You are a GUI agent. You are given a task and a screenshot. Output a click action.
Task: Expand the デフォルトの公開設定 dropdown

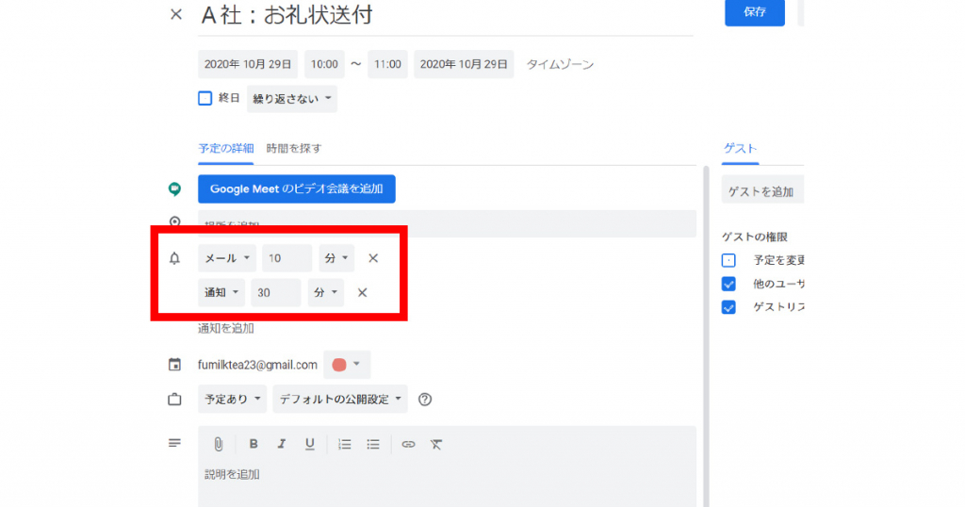point(339,400)
